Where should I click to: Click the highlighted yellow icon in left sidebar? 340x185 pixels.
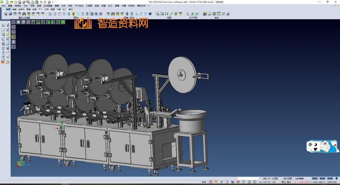(x=14, y=37)
